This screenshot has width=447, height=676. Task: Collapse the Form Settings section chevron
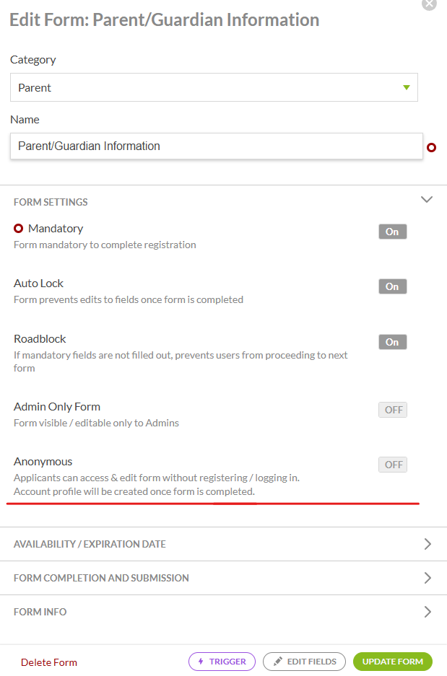426,200
